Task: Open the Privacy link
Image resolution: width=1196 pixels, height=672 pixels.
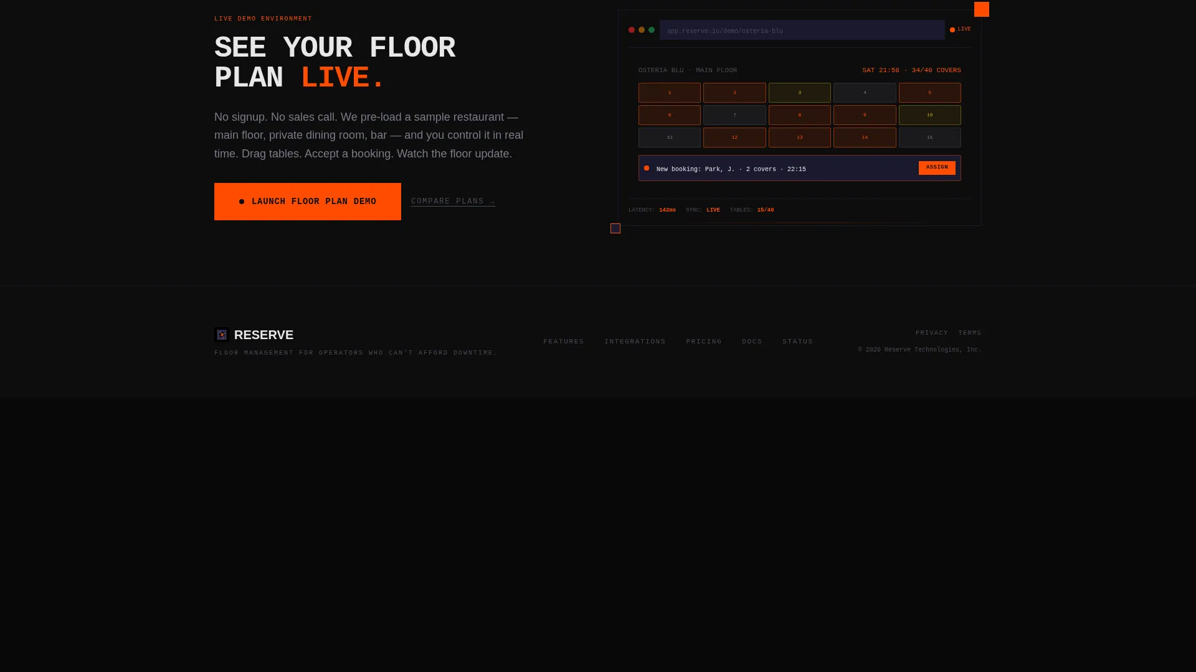Action: (932, 333)
